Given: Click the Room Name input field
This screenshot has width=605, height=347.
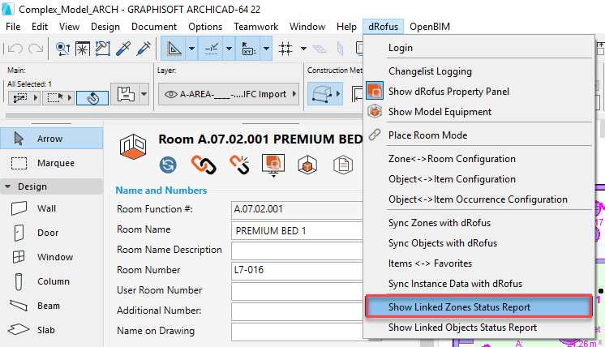Looking at the screenshot, I should coord(295,230).
